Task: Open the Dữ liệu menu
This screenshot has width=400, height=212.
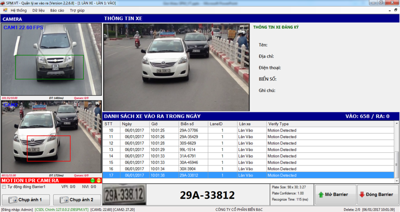Action: (38, 10)
